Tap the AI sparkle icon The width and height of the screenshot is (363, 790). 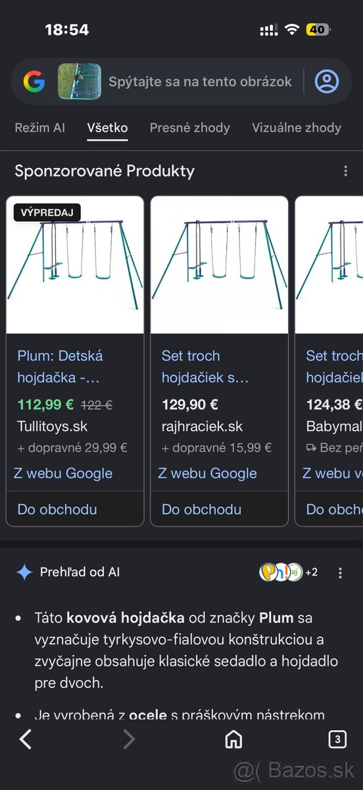click(24, 573)
